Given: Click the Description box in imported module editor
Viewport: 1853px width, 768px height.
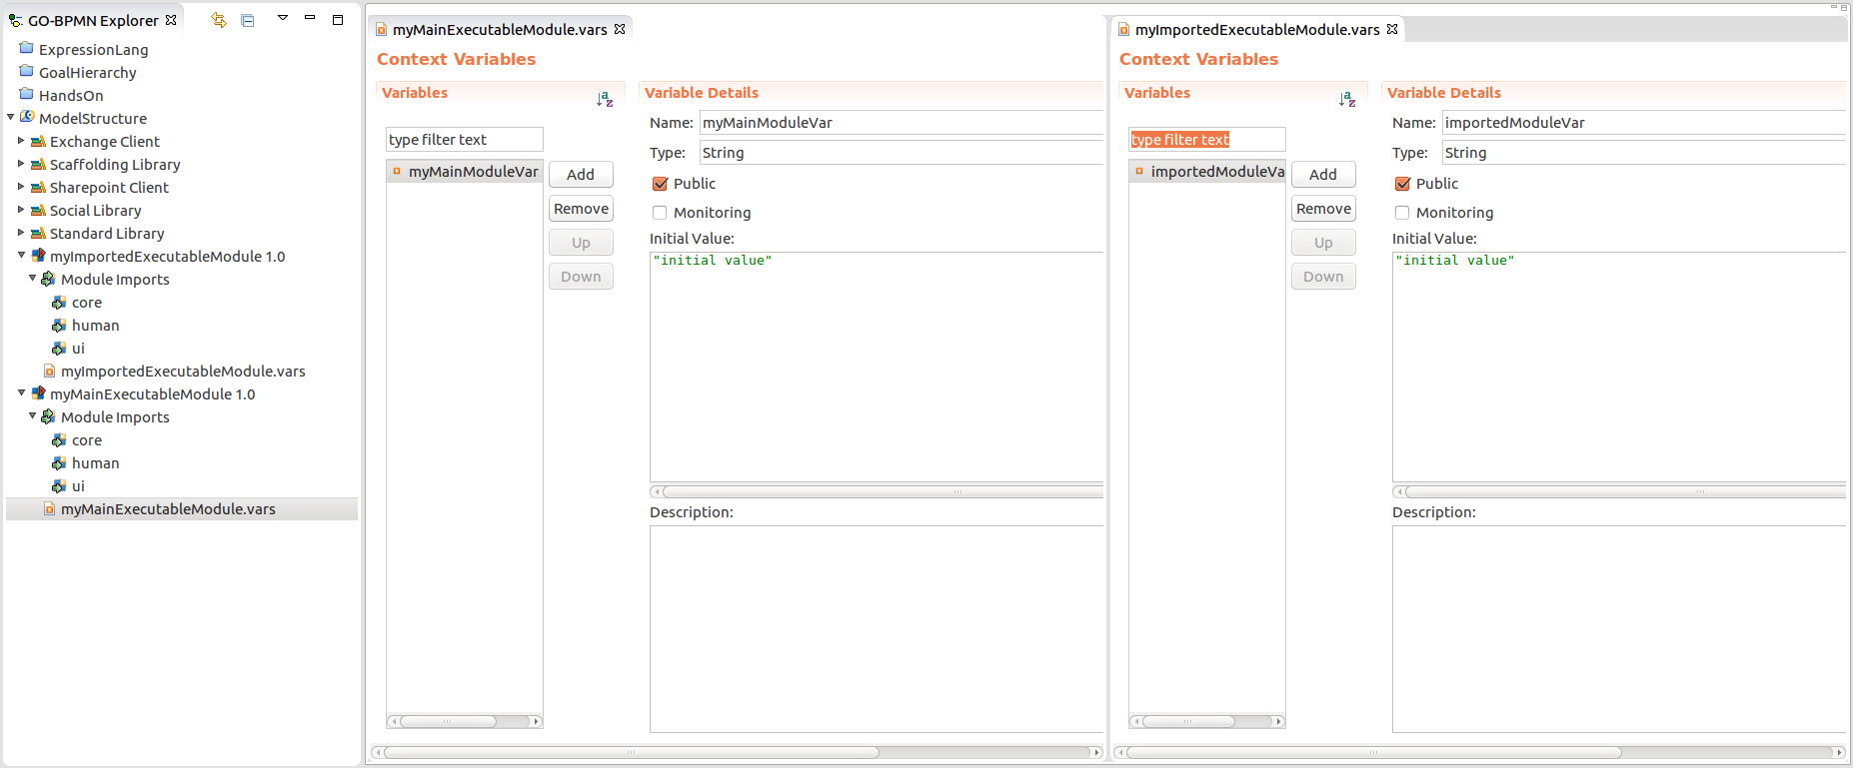Looking at the screenshot, I should tap(1619, 629).
